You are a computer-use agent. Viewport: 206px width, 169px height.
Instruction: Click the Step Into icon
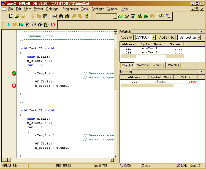[28, 25]
